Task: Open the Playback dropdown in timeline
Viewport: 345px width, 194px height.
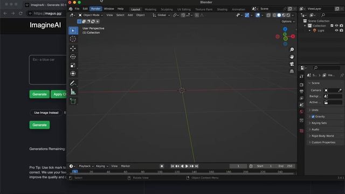Action: [86, 166]
